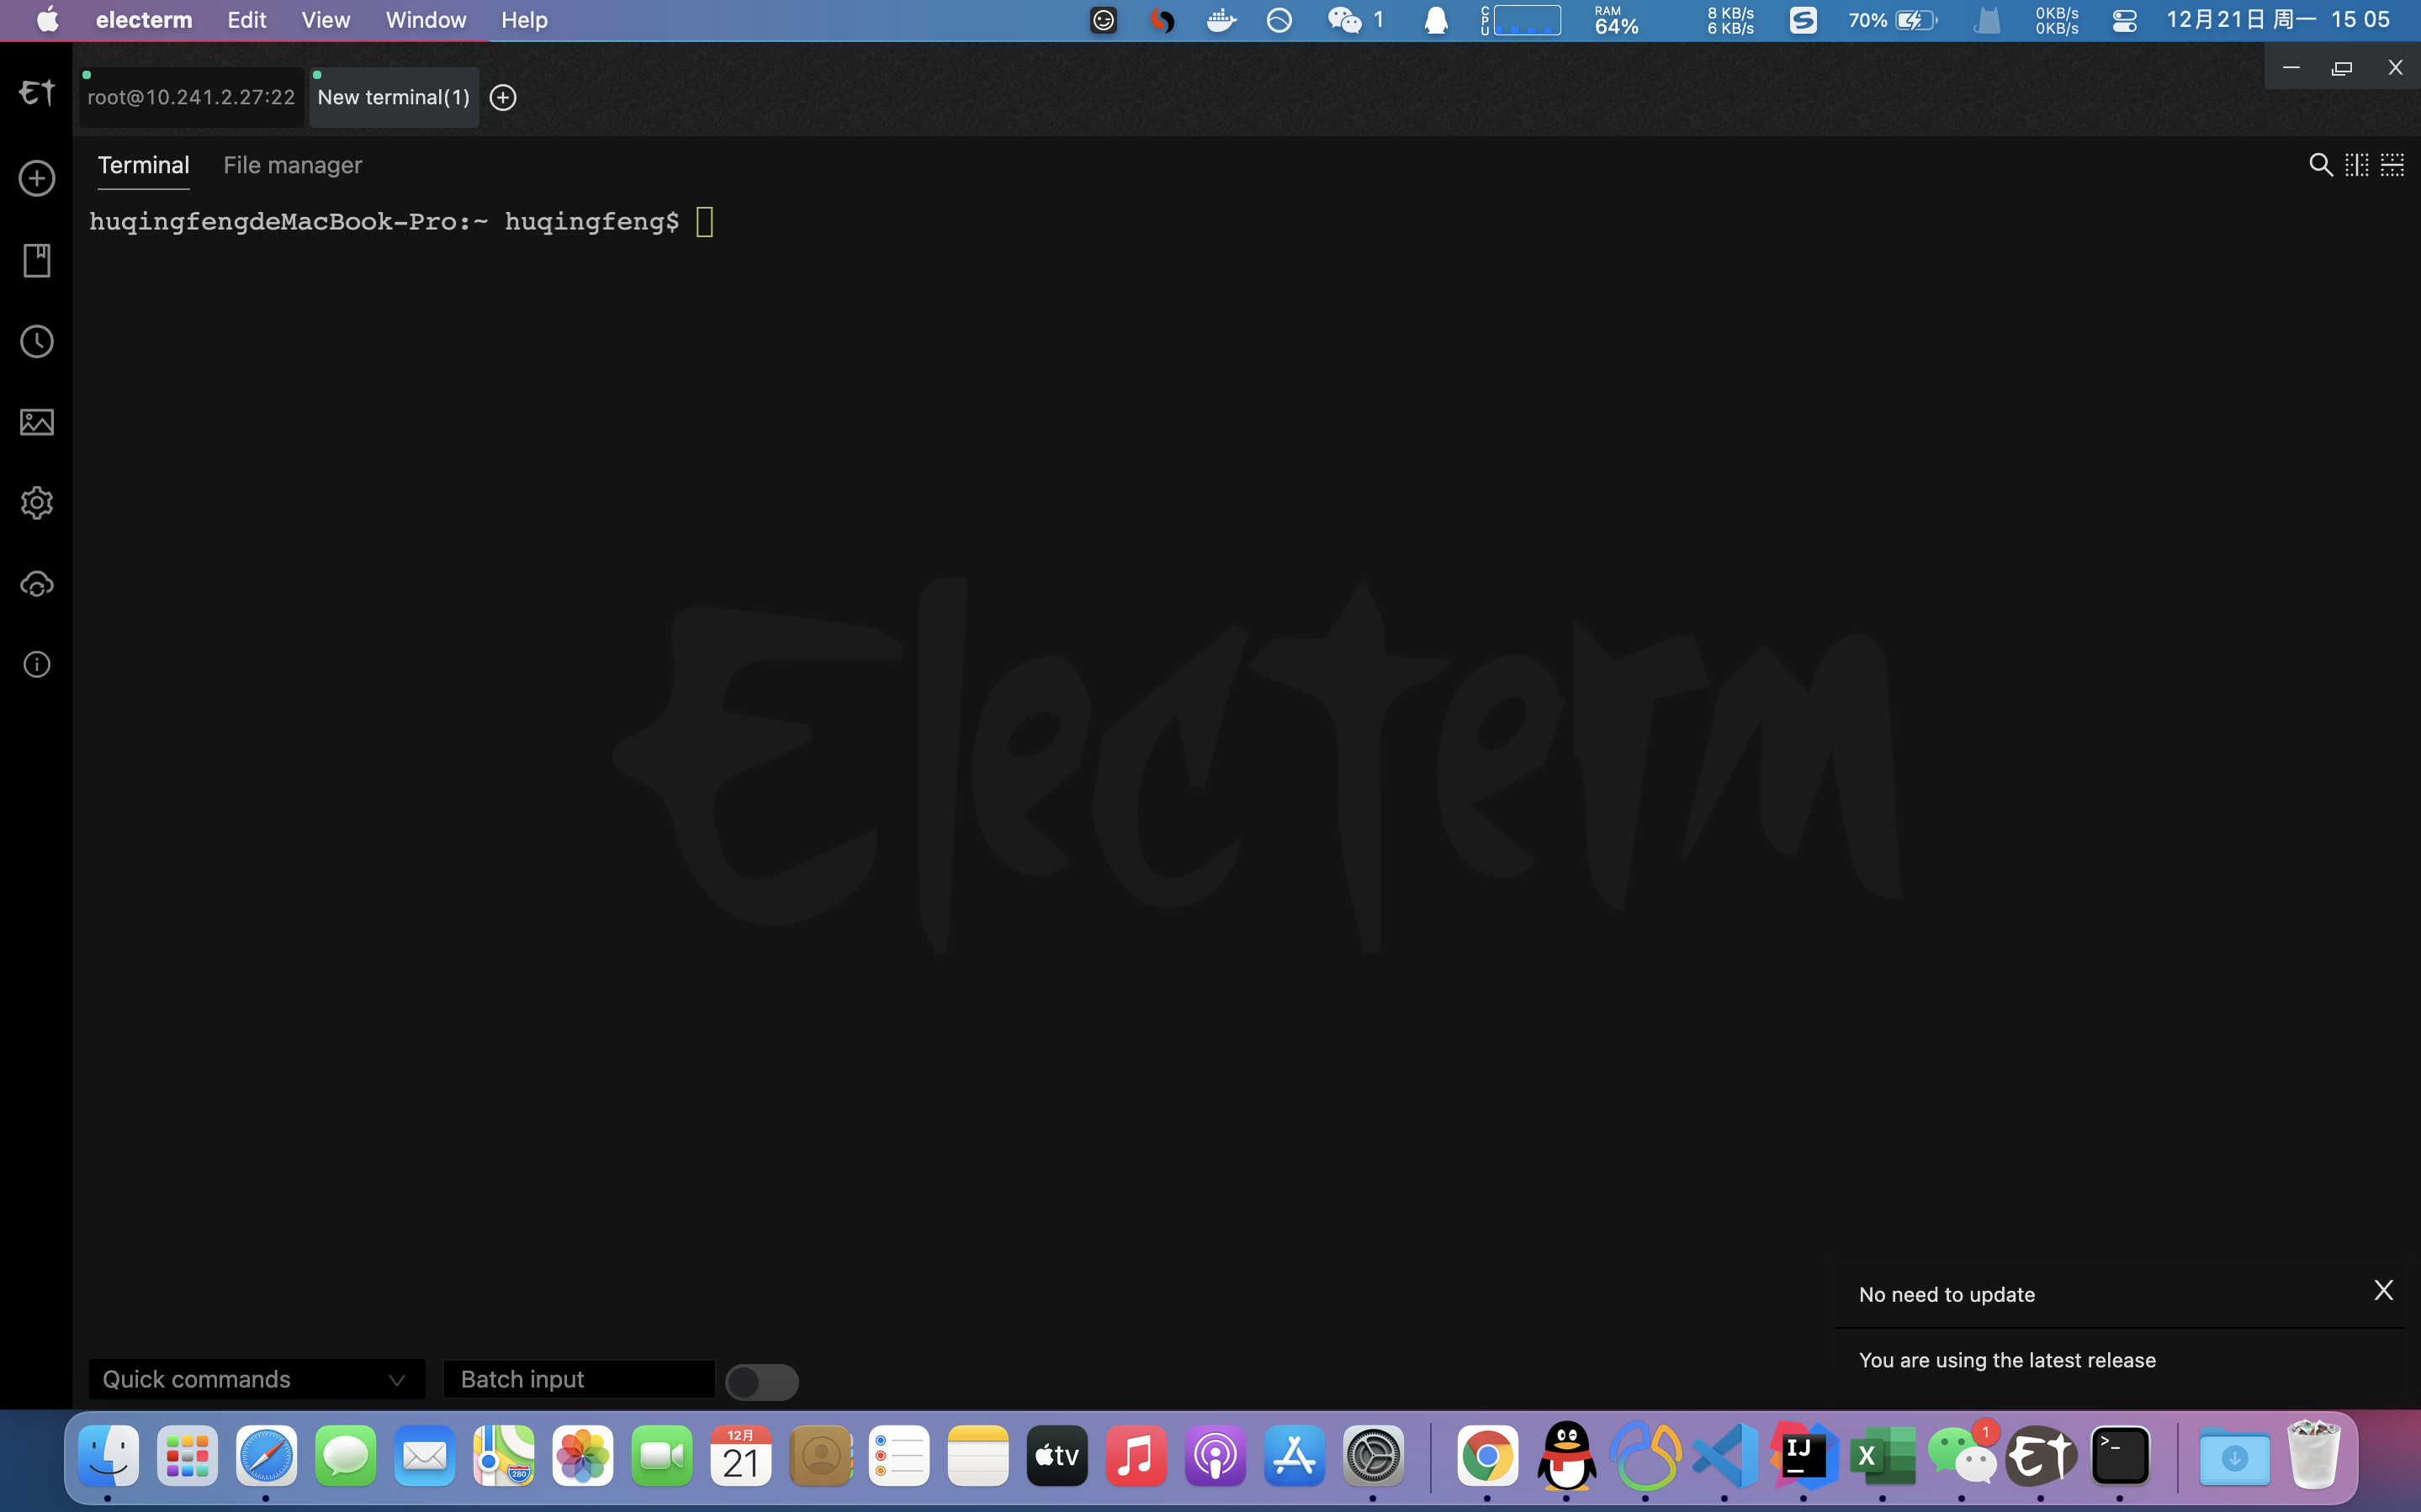Select the root@10.241.2.27:22 session tab

(x=191, y=98)
